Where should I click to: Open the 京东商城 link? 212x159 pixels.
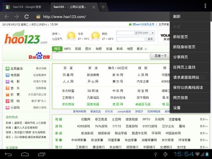tap(68, 104)
